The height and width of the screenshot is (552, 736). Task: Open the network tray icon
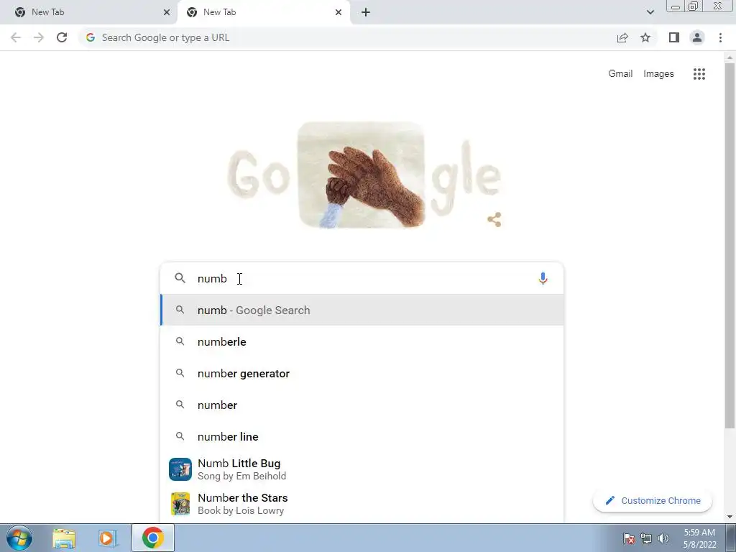(x=646, y=538)
